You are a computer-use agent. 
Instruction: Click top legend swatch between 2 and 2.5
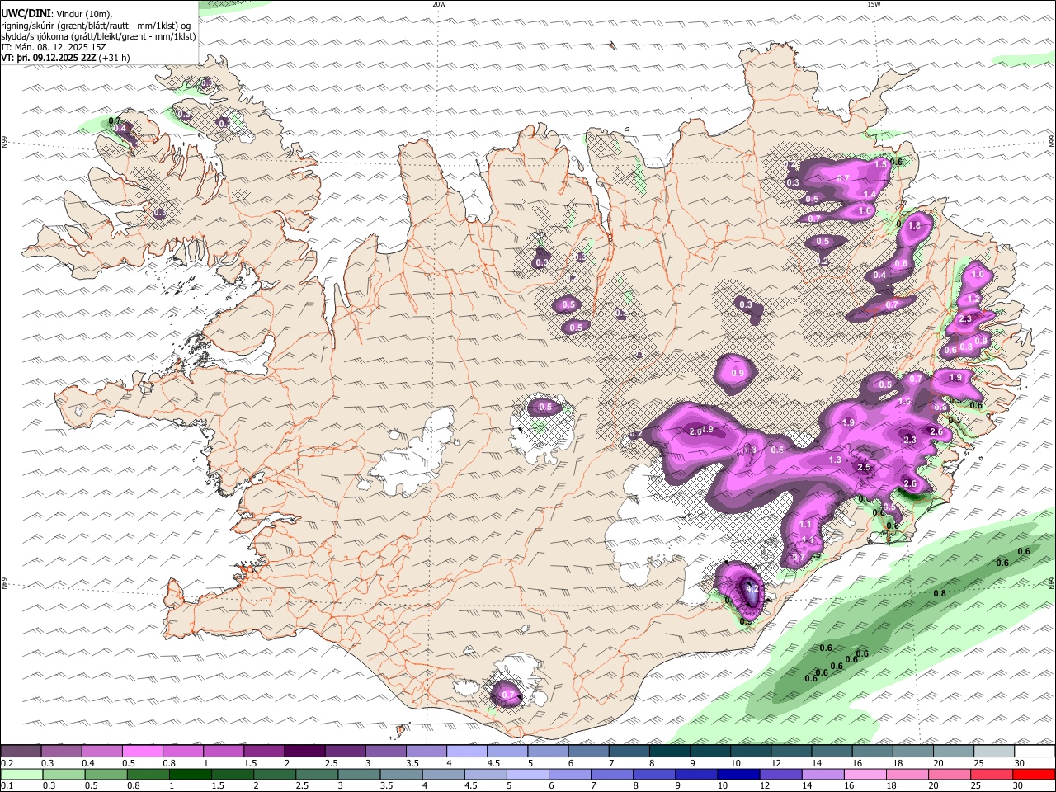[304, 751]
